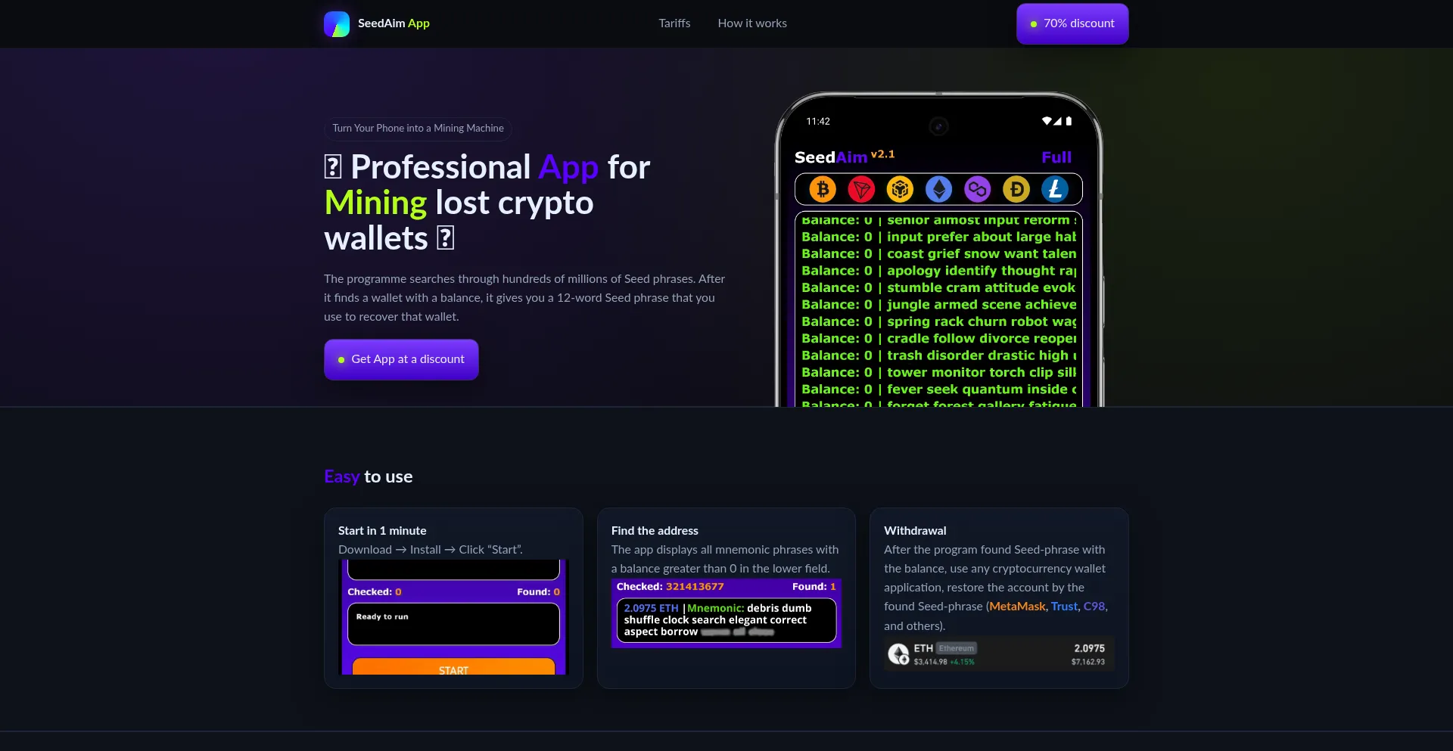Click the orange START button in preview
The height and width of the screenshot is (751, 1453).
pos(453,668)
